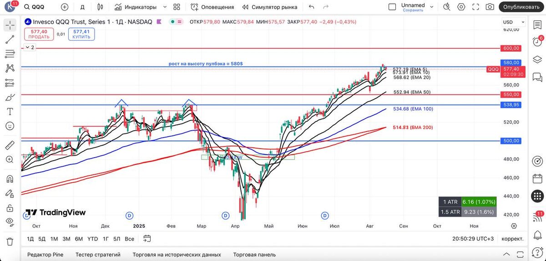Select the ruler measure tool

point(10,145)
